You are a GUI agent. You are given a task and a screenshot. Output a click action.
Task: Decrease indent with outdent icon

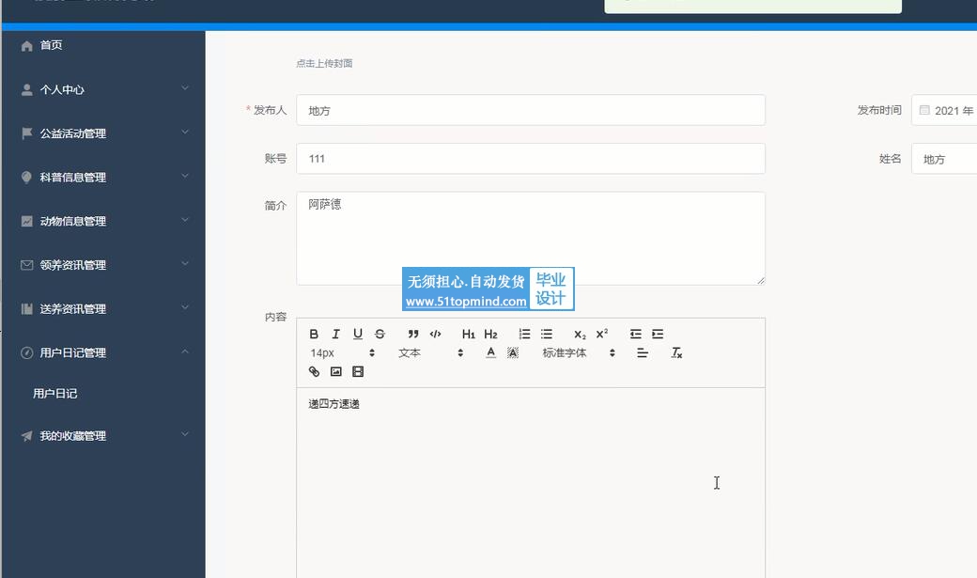[636, 335]
